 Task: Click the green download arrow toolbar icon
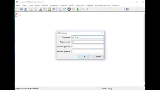click(x=78, y=9)
